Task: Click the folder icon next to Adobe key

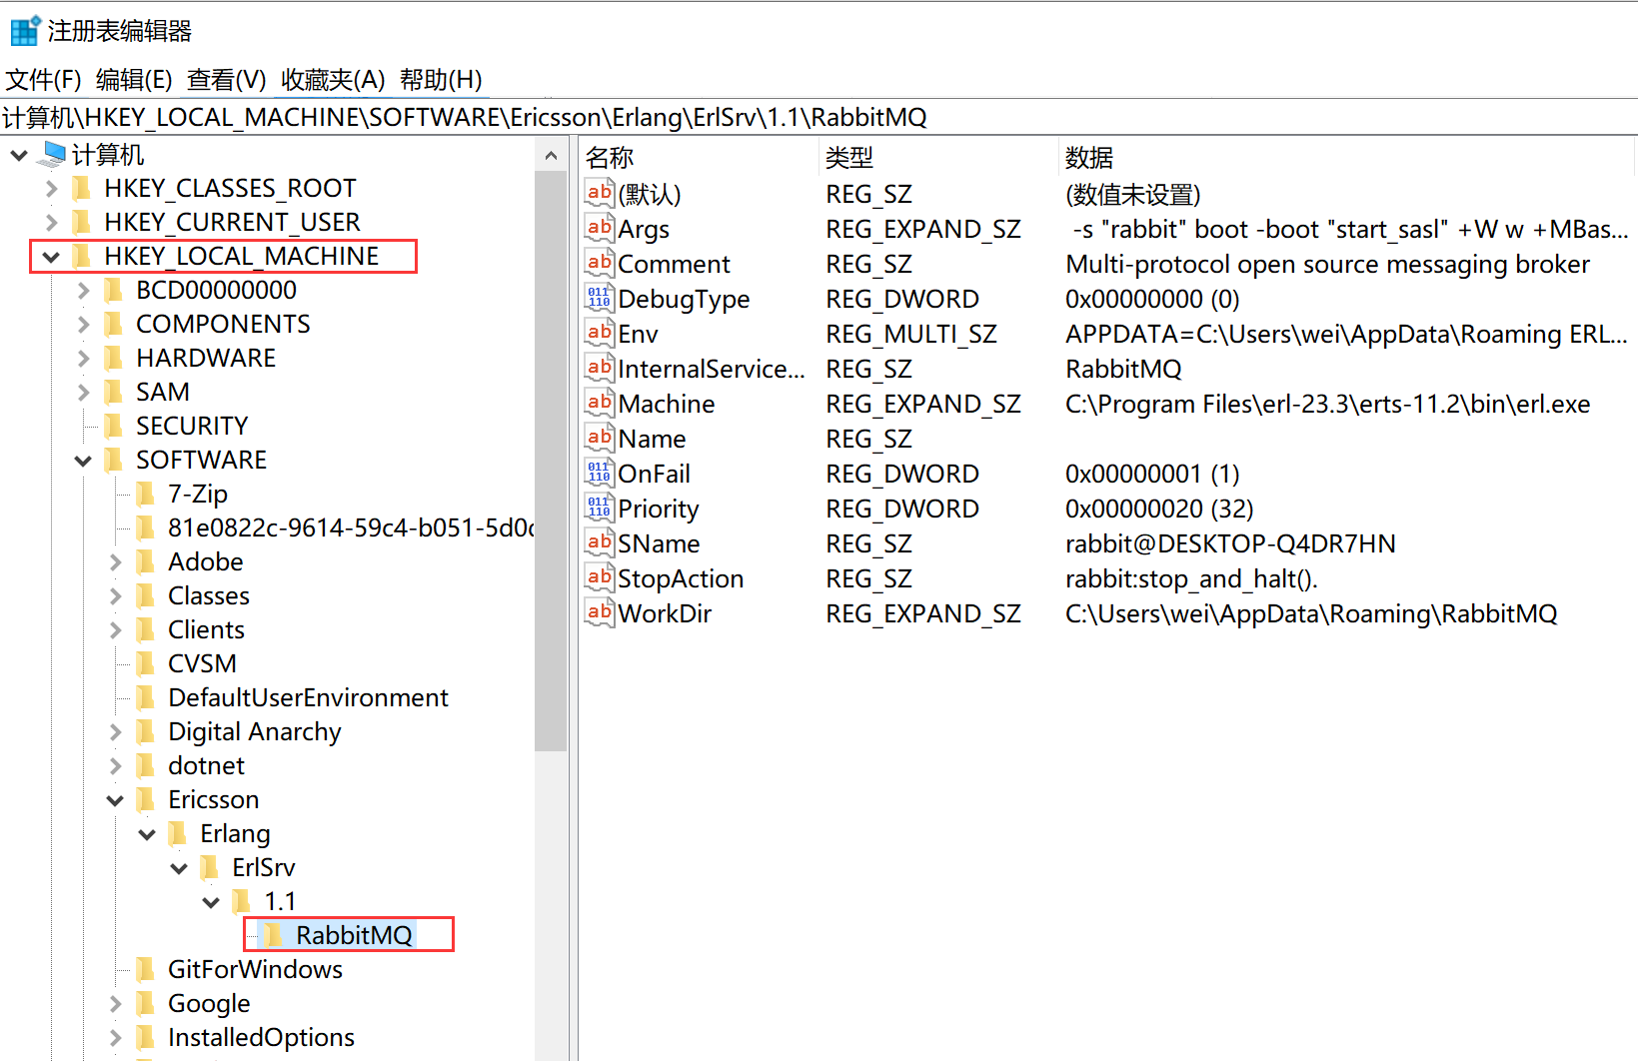Action: tap(145, 561)
